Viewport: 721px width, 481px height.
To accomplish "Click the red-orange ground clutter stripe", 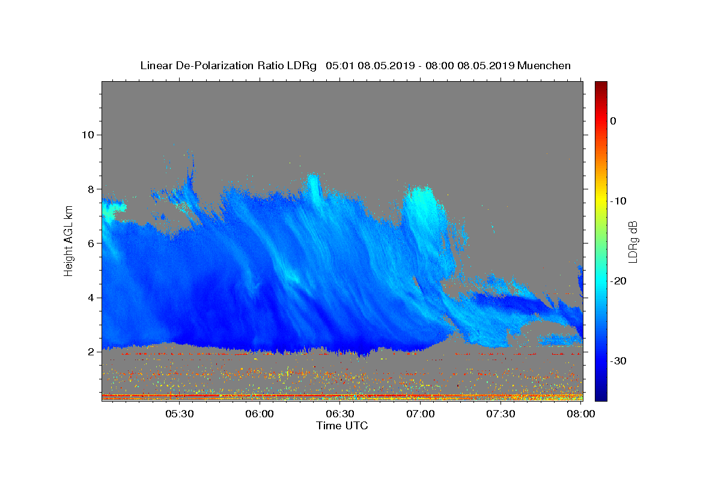I will (342, 396).
